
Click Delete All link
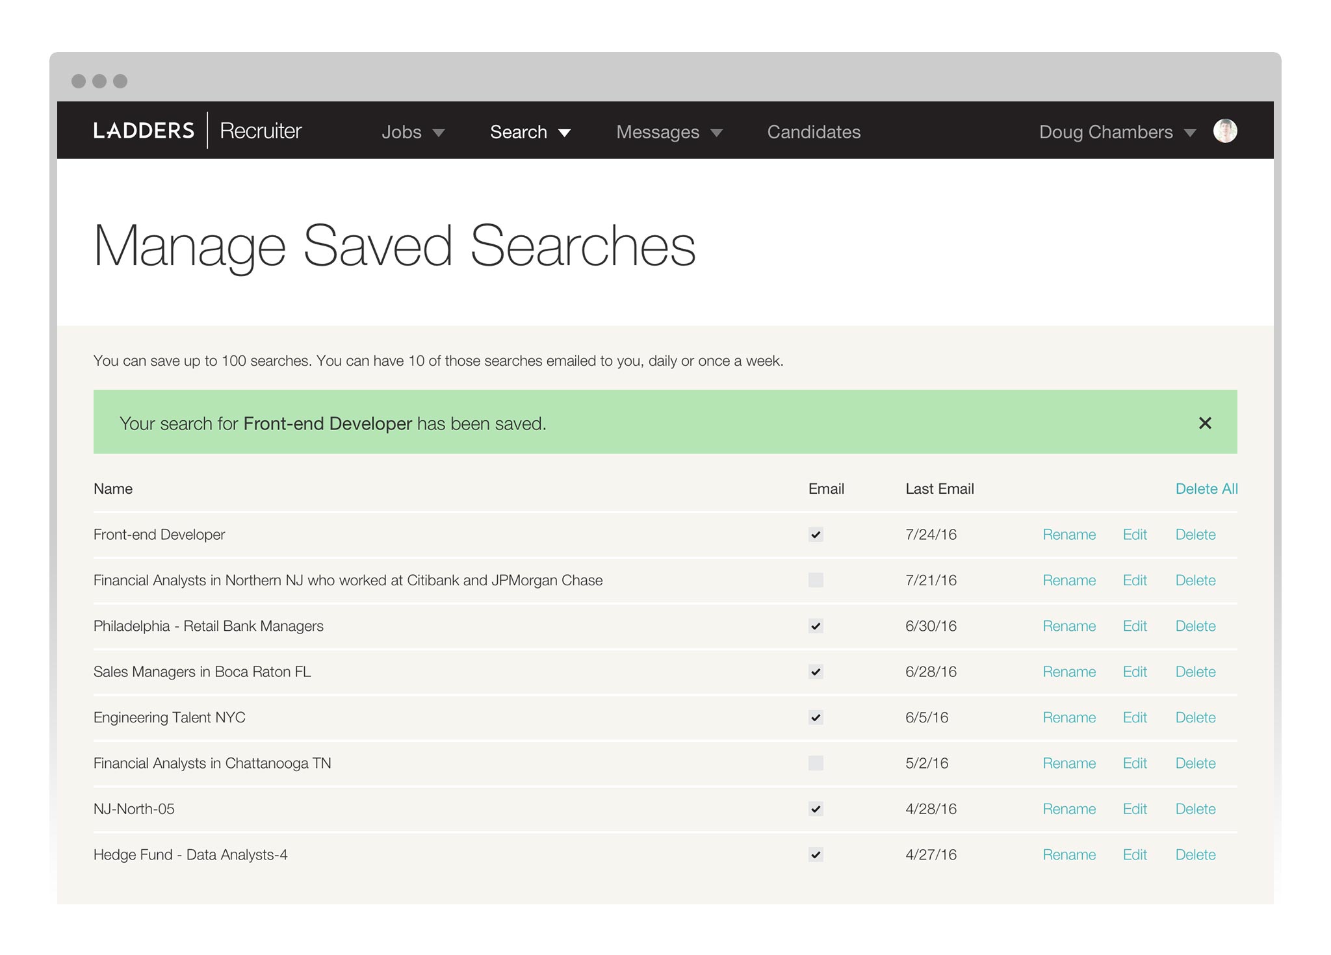(x=1206, y=489)
